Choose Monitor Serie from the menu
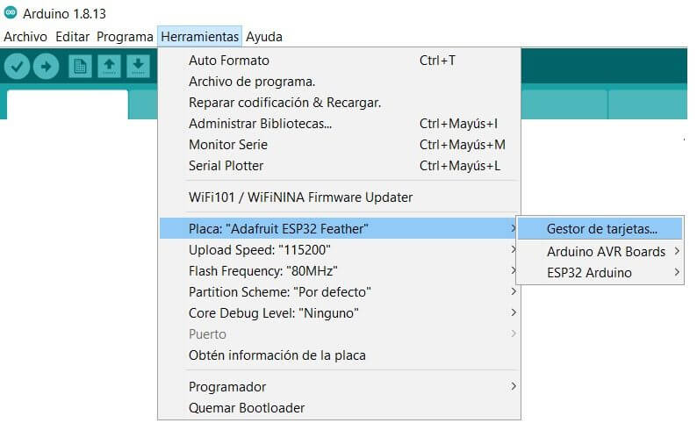The height and width of the screenshot is (423, 697). (228, 145)
